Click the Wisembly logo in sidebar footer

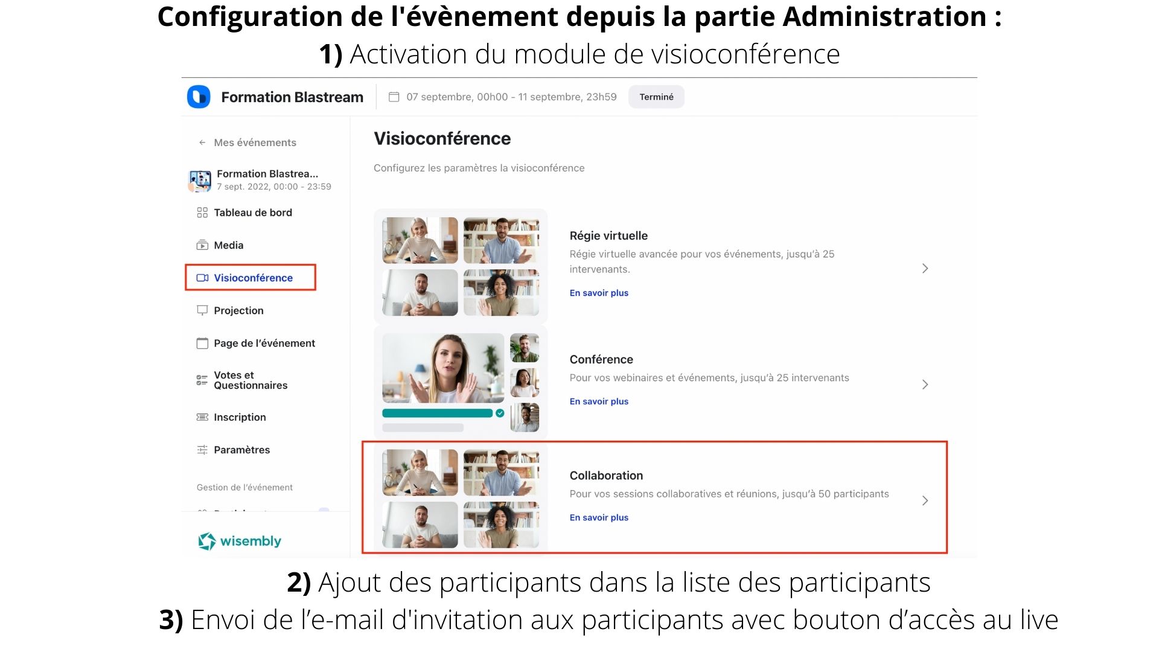[240, 541]
